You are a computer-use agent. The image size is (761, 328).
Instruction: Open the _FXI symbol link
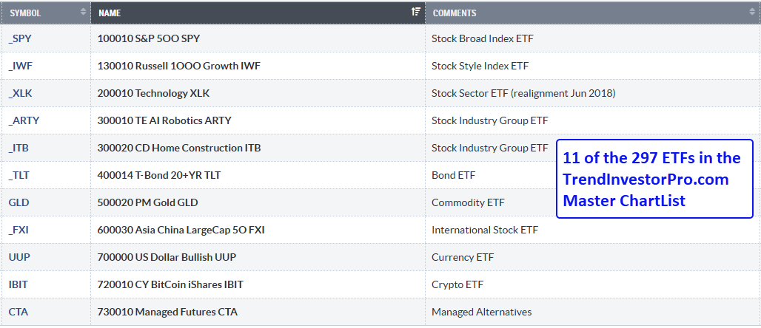click(x=19, y=230)
